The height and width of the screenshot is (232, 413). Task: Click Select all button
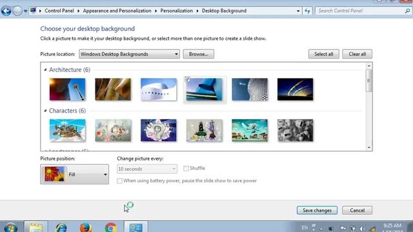click(x=324, y=54)
